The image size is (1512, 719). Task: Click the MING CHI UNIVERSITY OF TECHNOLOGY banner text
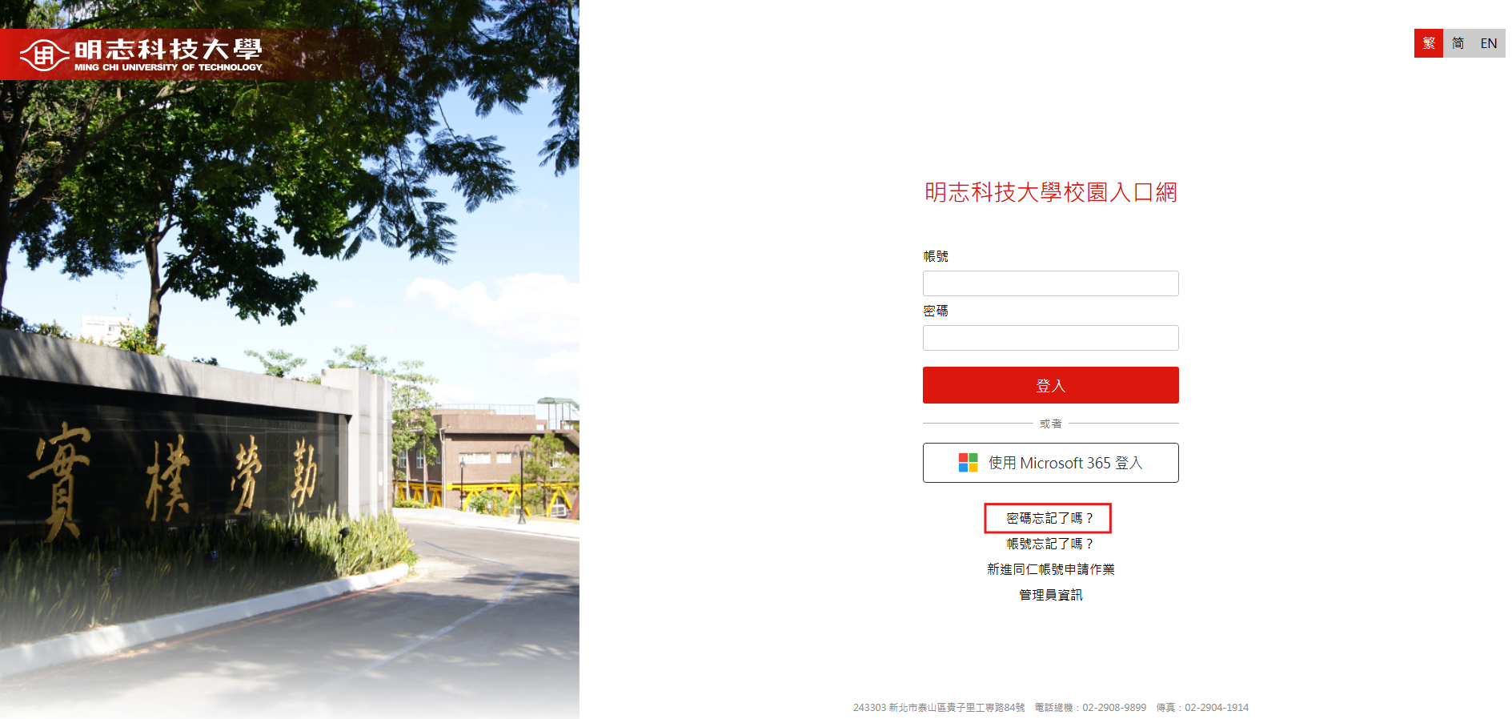tap(168, 67)
